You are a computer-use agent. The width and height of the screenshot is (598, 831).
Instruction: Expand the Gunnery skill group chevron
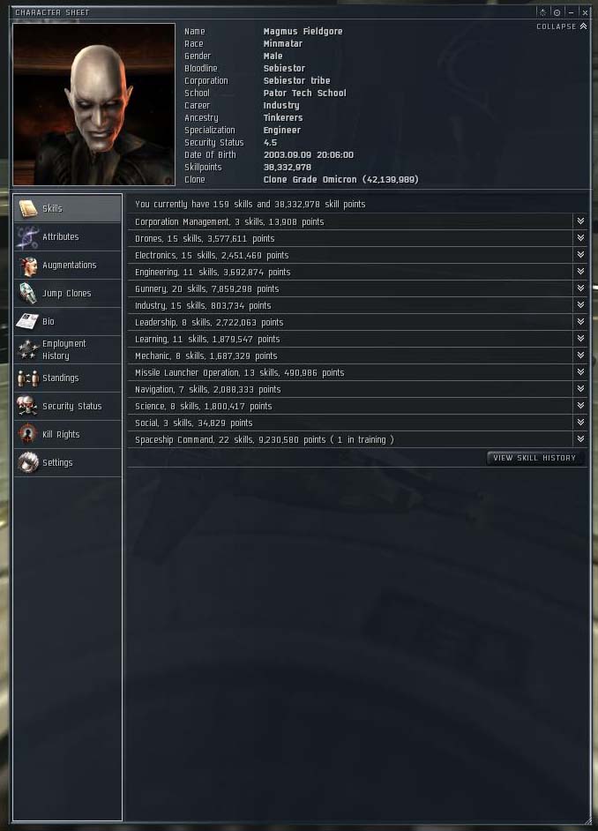tap(580, 288)
